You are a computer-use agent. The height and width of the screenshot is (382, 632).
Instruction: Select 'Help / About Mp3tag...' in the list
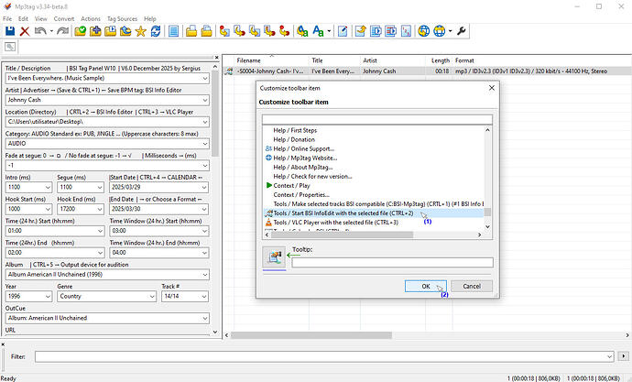[302, 167]
